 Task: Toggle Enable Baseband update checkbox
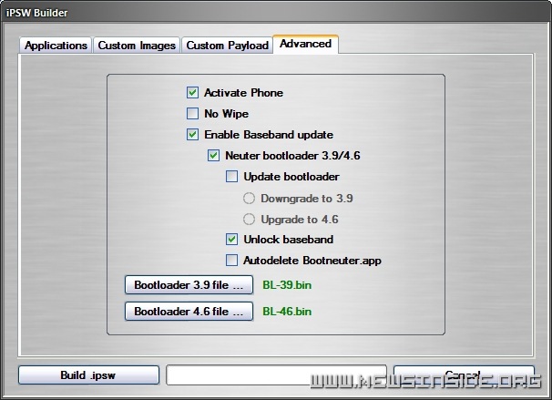[192, 135]
